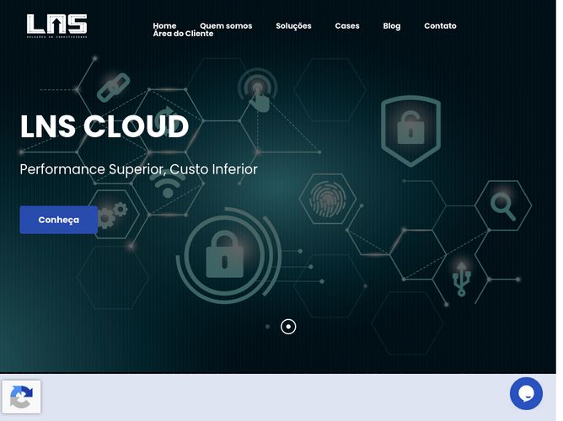Click the reCAPTCHA badge icon
Image resolution: width=563 pixels, height=421 pixels.
pos(21,397)
